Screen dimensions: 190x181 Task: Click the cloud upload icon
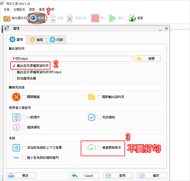(x=92, y=147)
